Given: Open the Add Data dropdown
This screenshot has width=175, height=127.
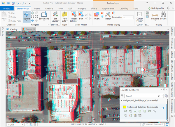Looking at the screenshot, I should [x=65, y=17].
